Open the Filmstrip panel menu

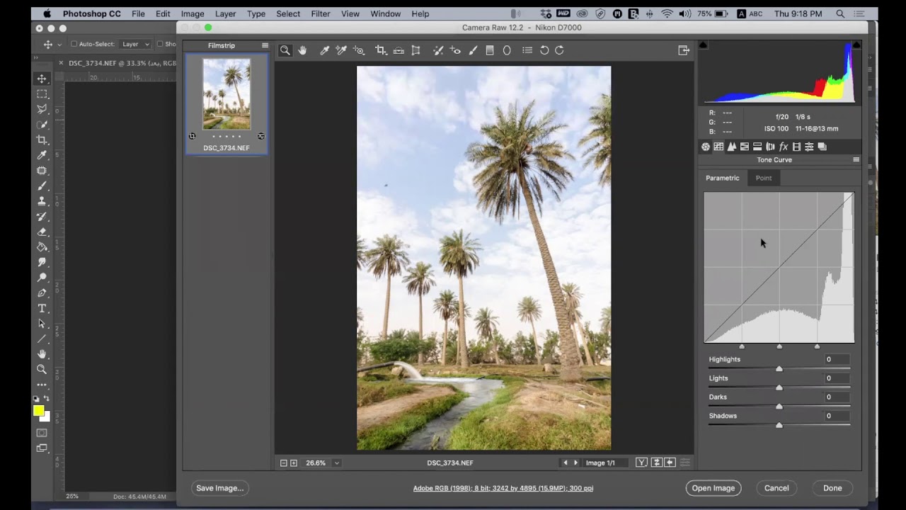[265, 45]
